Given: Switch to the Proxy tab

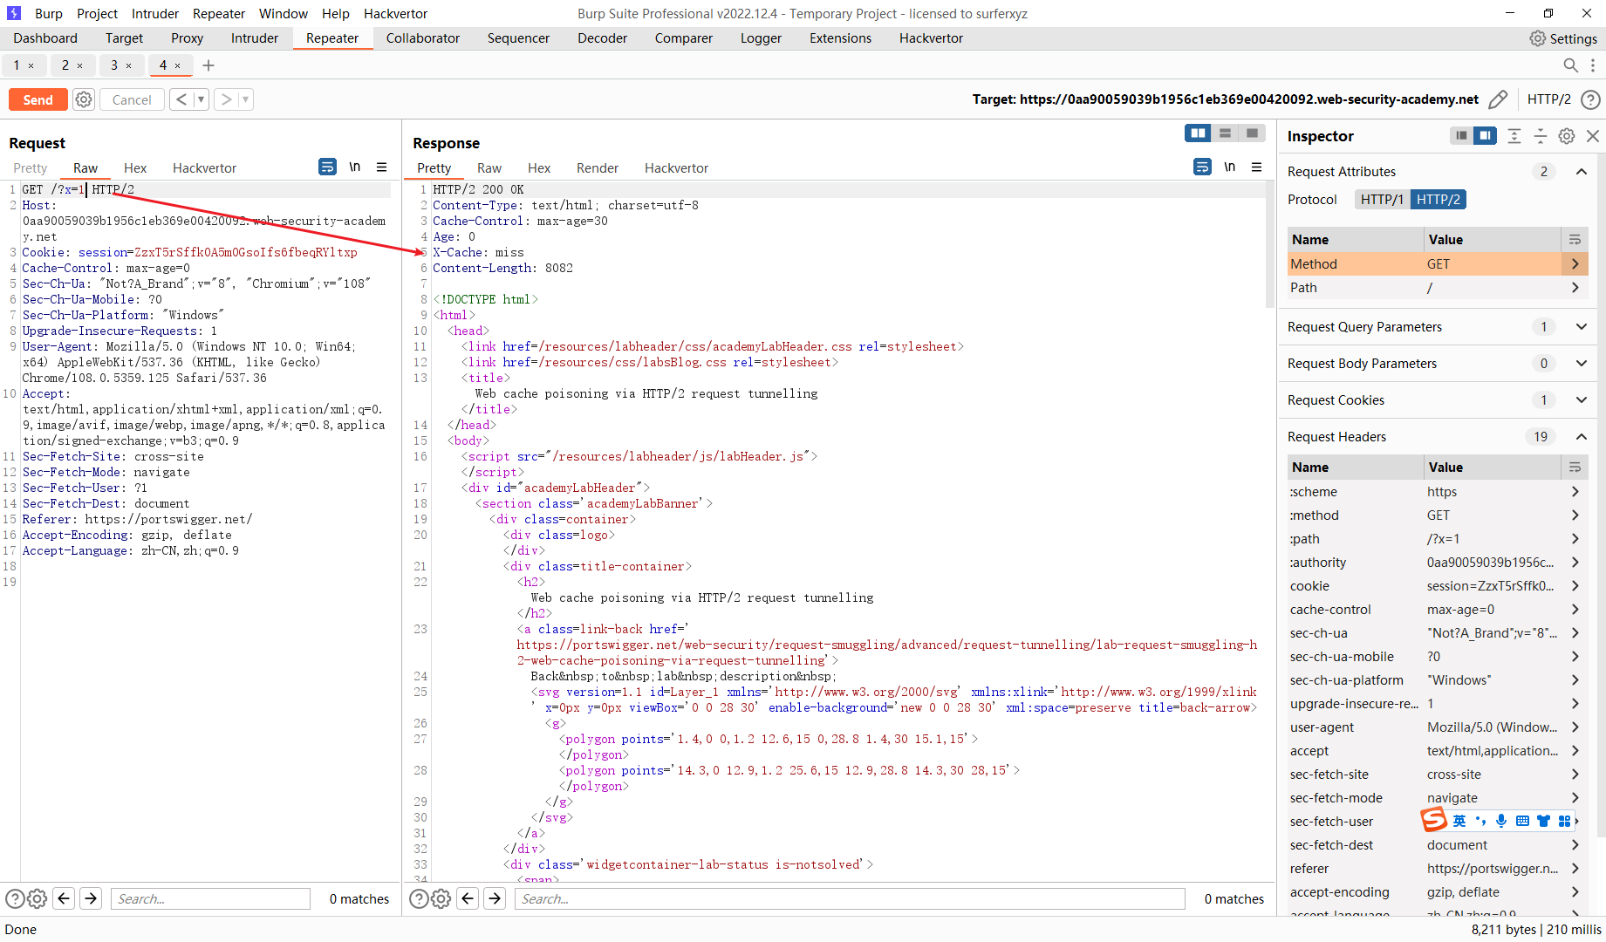Looking at the screenshot, I should tap(187, 38).
